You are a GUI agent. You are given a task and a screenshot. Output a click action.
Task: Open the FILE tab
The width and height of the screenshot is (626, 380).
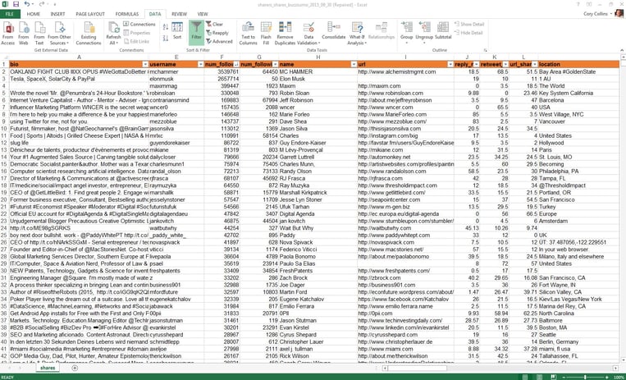10,14
